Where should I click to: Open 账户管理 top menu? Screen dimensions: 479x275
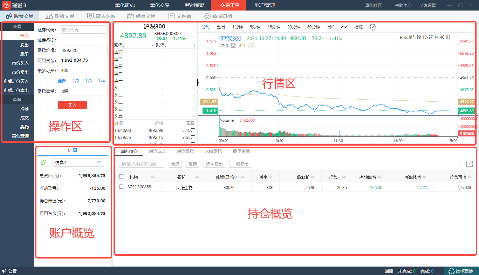click(265, 5)
